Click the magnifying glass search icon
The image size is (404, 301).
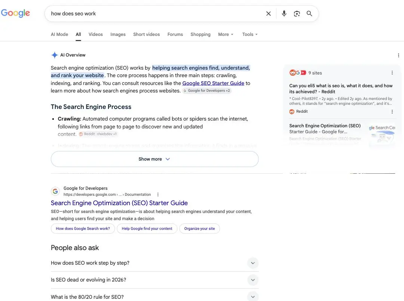pos(309,14)
